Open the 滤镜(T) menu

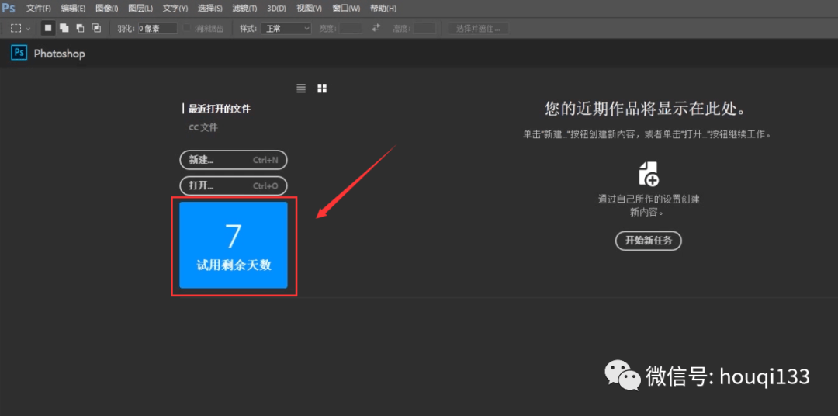[x=244, y=9]
